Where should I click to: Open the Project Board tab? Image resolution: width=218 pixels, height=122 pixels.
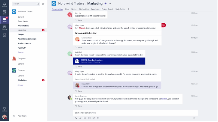107,9
